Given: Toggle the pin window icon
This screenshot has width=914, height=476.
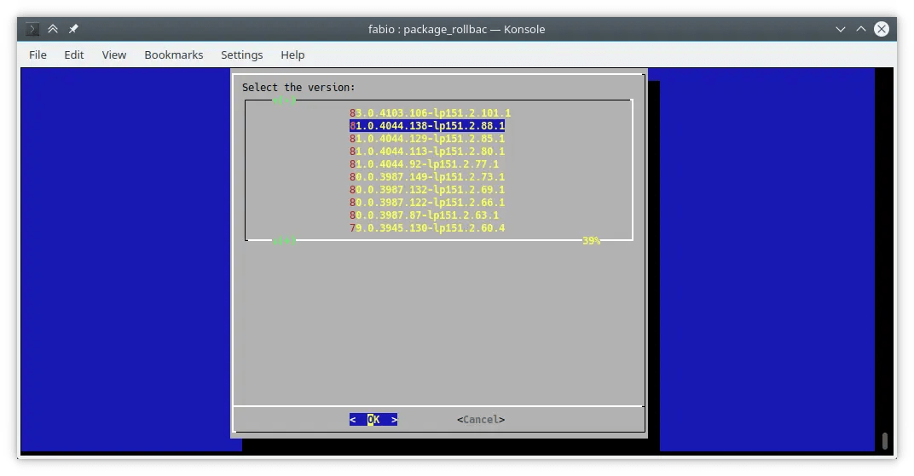Looking at the screenshot, I should pos(73,28).
